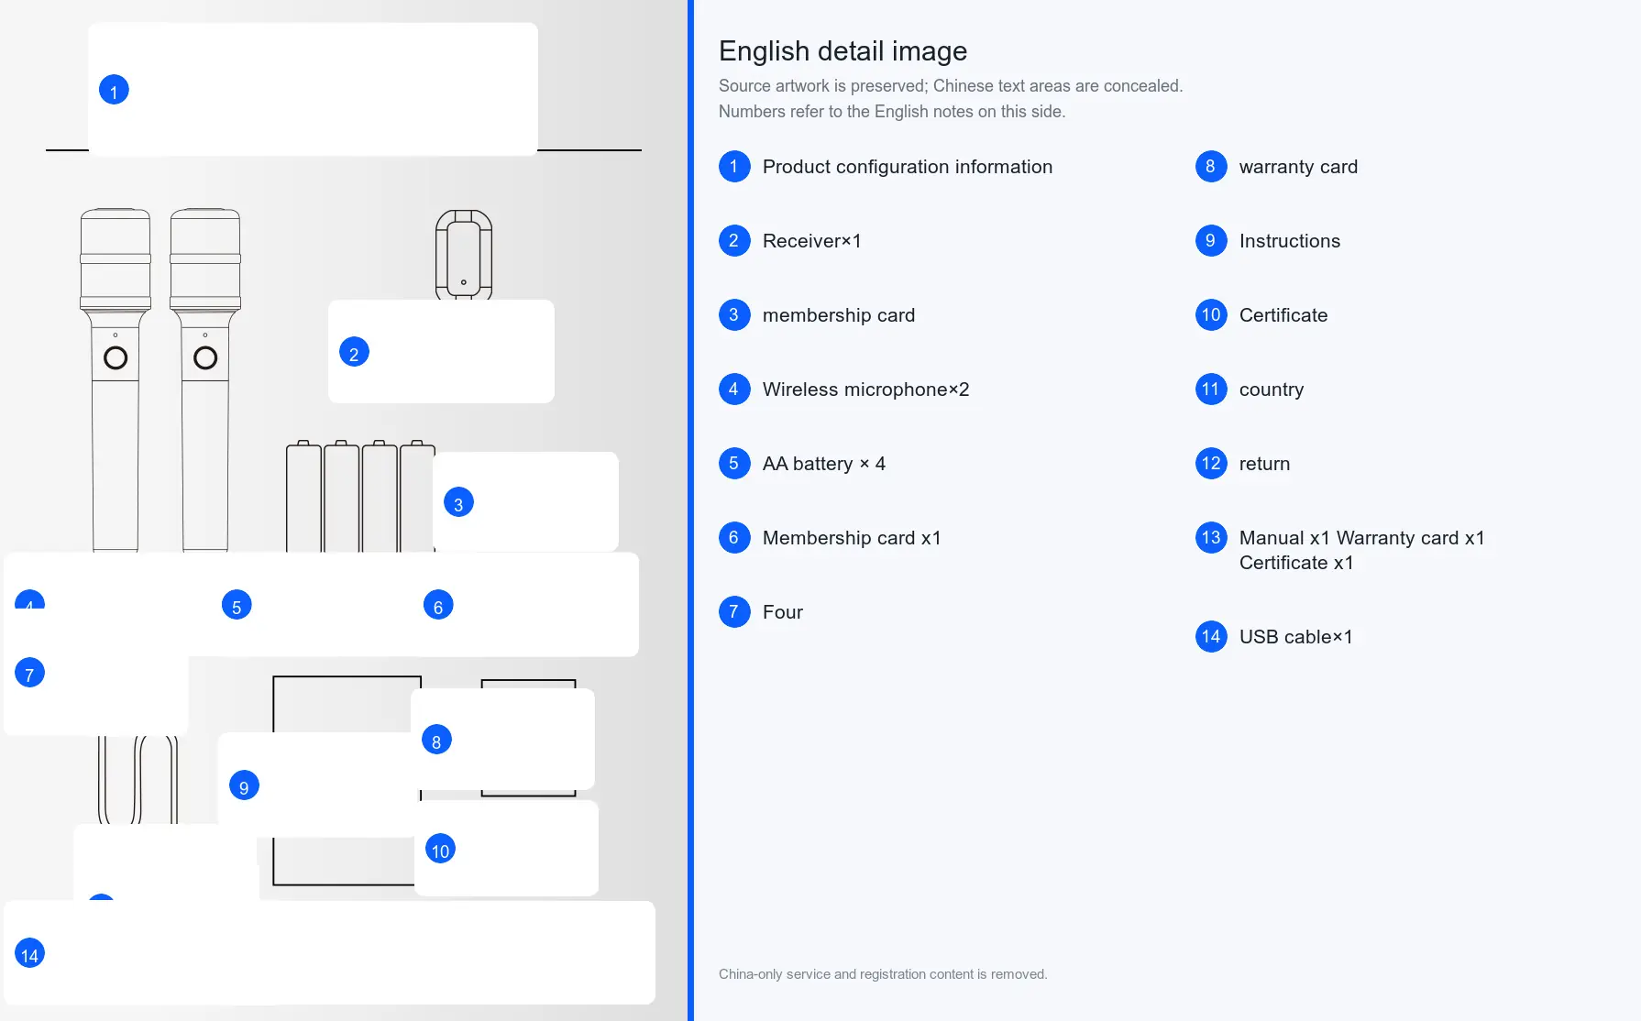Click the 'USB cable×1' note
The width and height of the screenshot is (1641, 1021).
(1296, 637)
